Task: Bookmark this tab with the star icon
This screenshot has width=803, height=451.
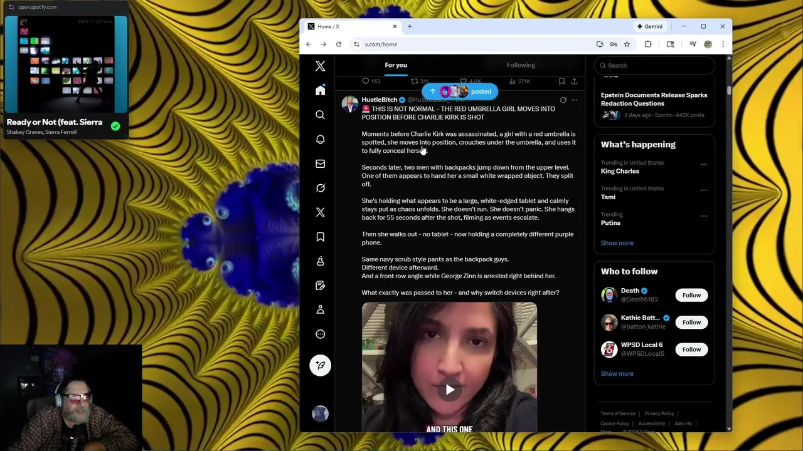Action: 627,44
